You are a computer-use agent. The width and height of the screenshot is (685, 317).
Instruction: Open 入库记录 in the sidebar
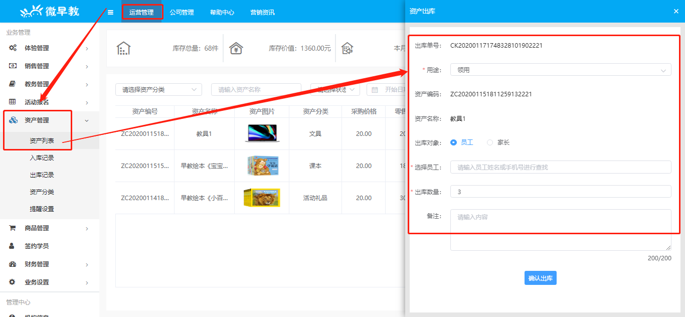[42, 158]
